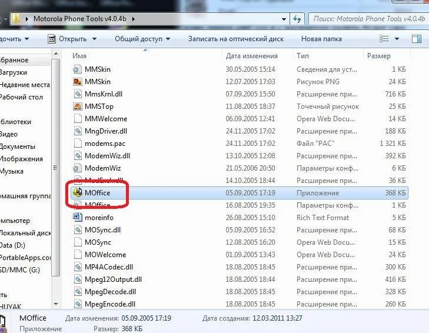
Task: Select the moreinfo file name
Action: click(x=99, y=217)
